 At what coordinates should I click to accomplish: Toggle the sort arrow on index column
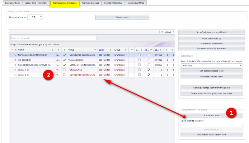point(12,50)
